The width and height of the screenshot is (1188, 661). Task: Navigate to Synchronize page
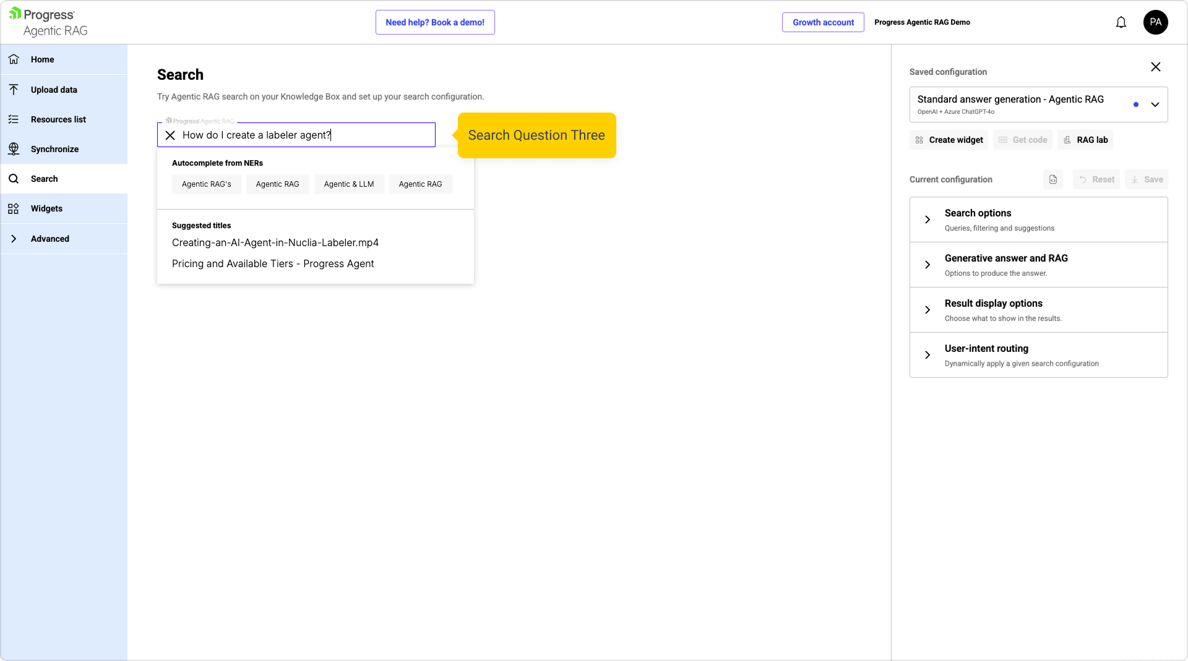click(54, 149)
